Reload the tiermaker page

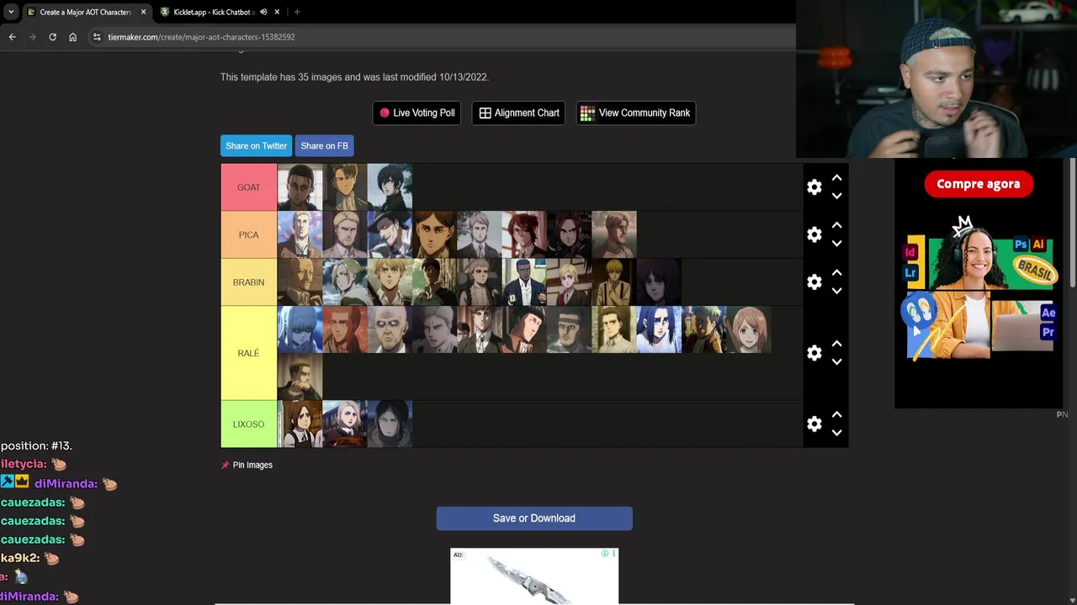pyautogui.click(x=52, y=37)
